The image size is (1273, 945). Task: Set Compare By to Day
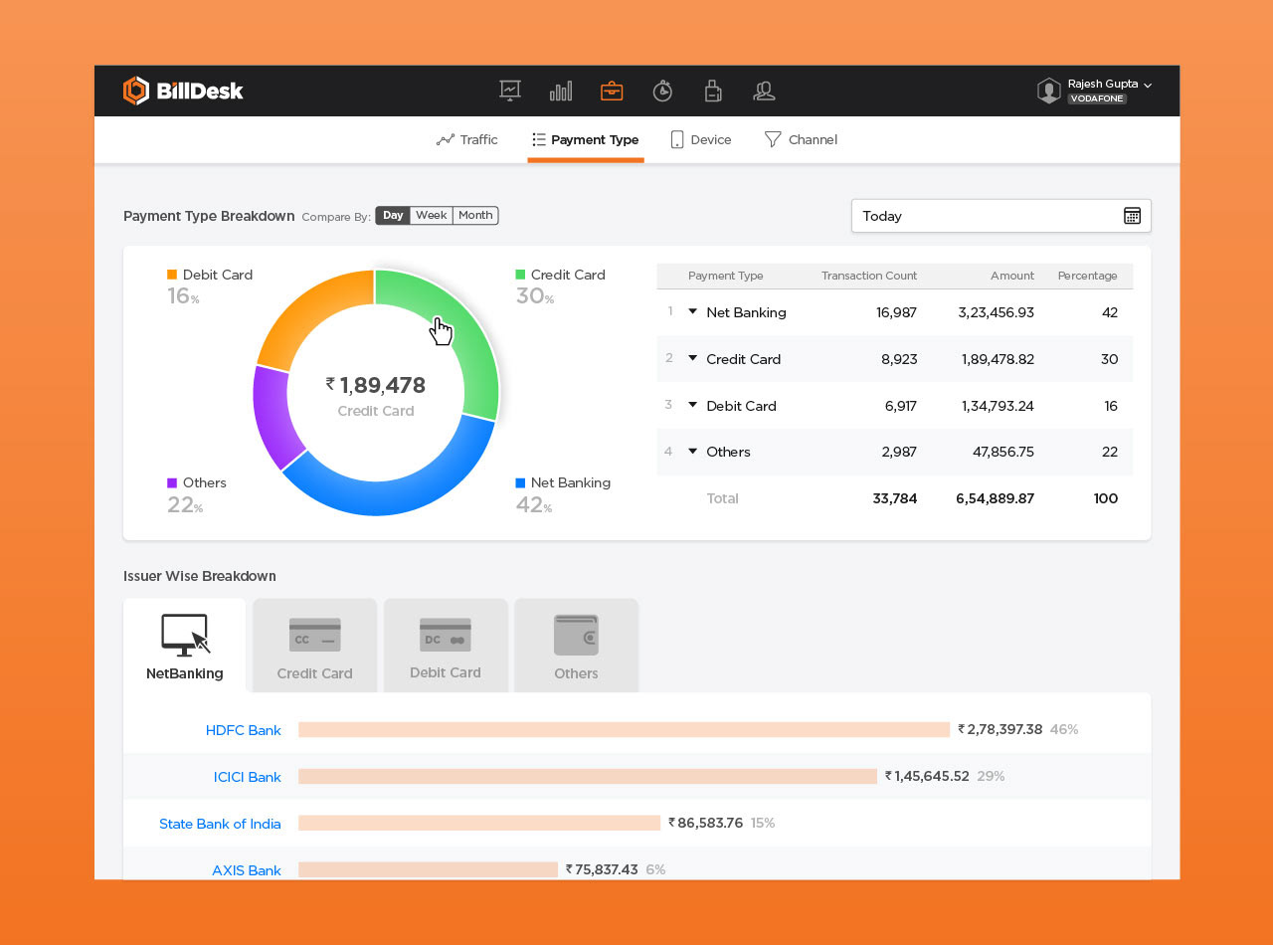click(x=393, y=216)
